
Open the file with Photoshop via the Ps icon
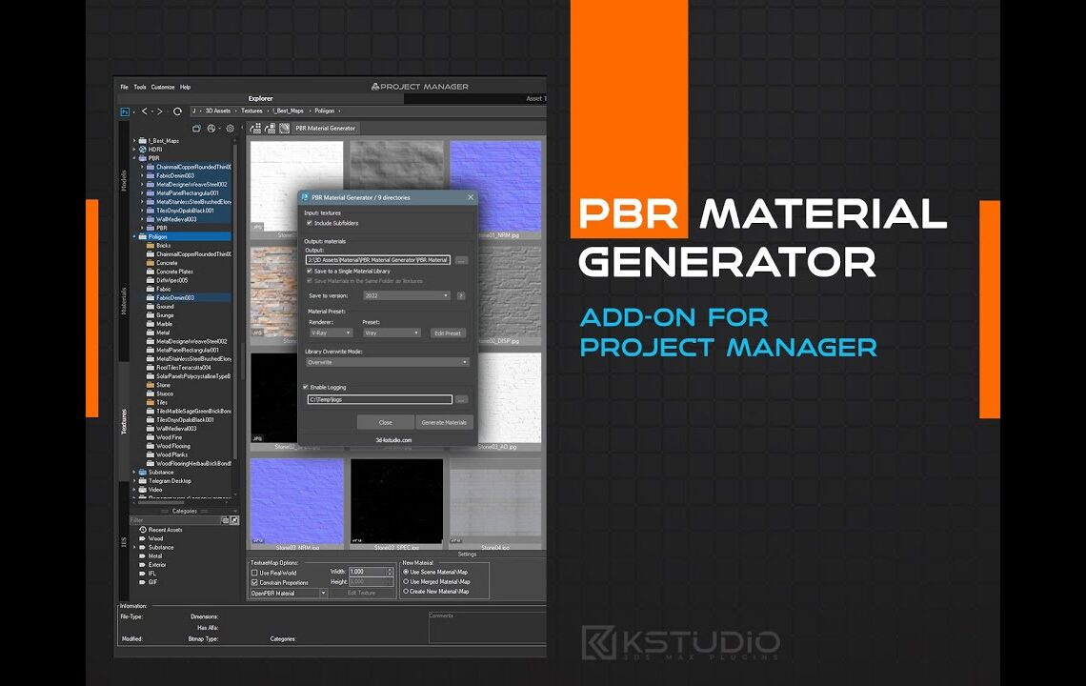point(126,111)
